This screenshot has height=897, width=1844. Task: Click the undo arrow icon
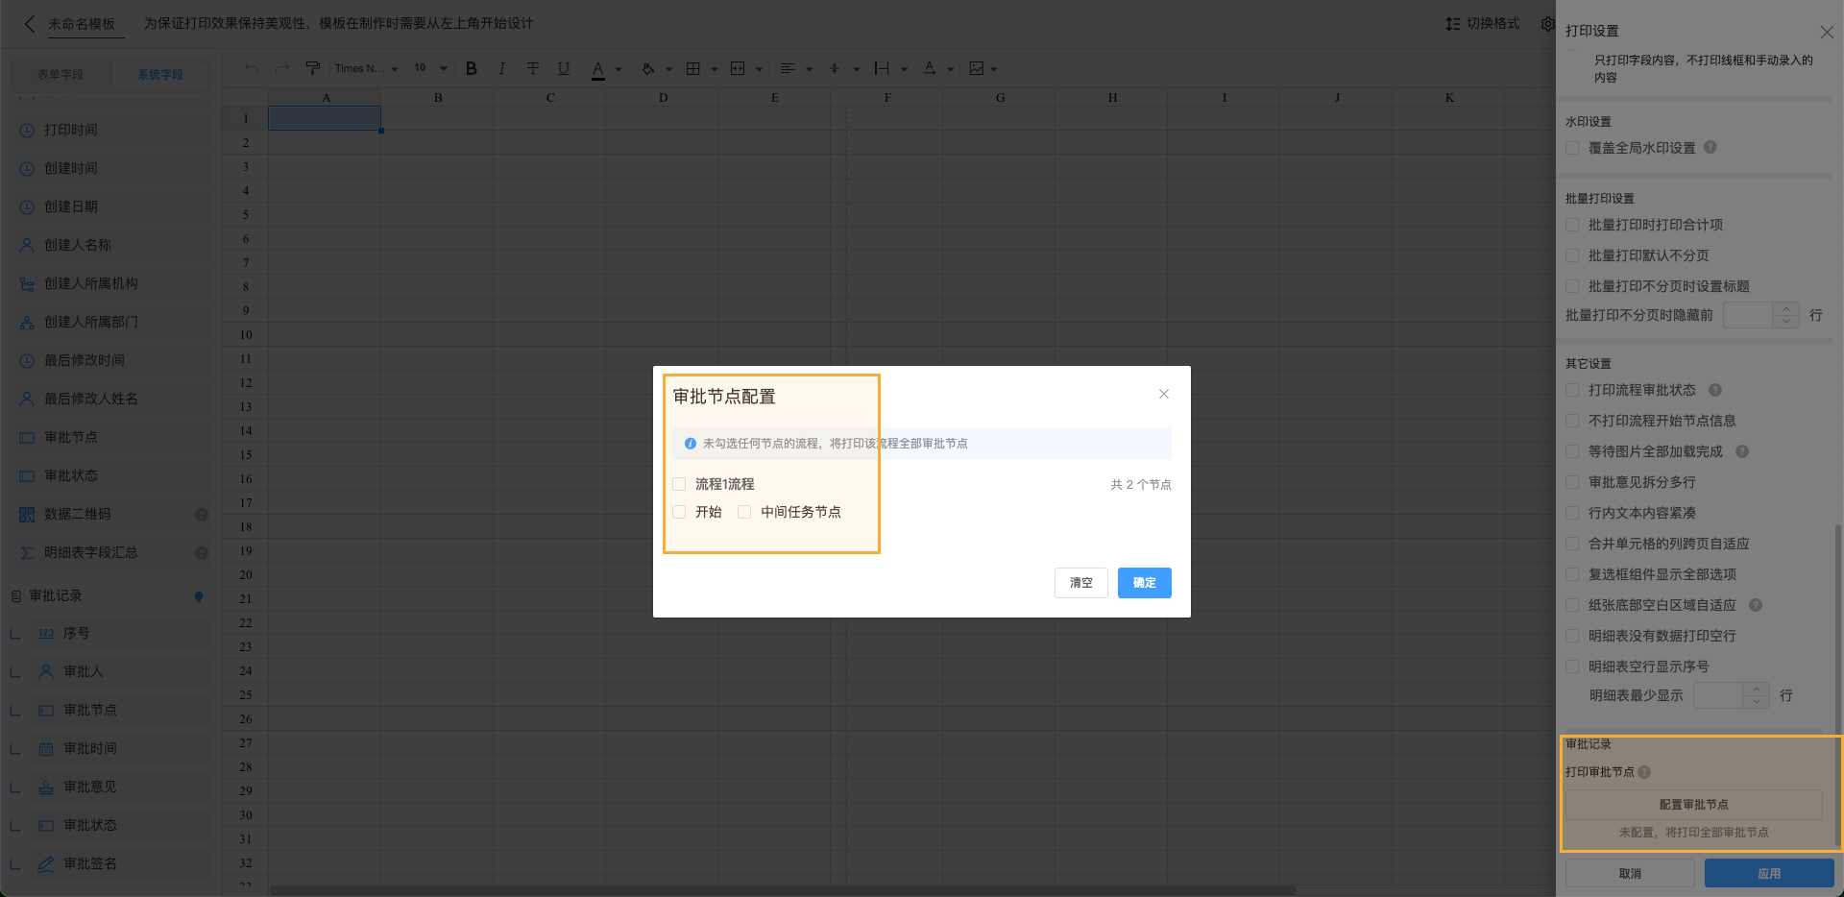(x=252, y=68)
